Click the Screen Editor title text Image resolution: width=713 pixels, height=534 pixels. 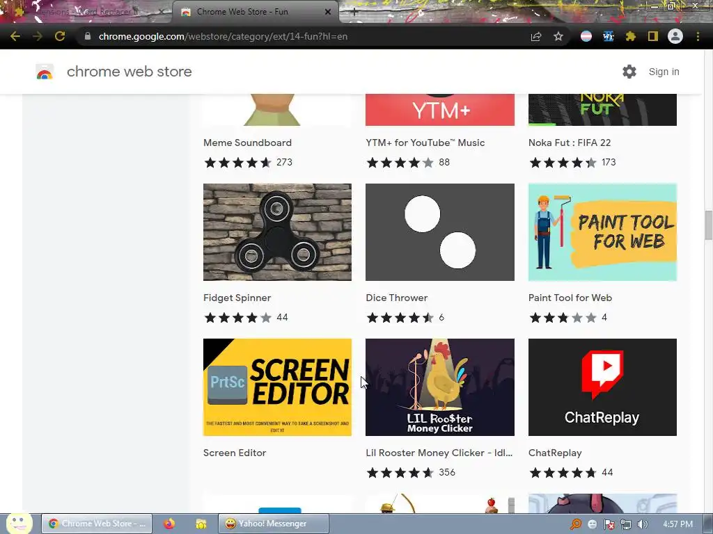tap(235, 453)
